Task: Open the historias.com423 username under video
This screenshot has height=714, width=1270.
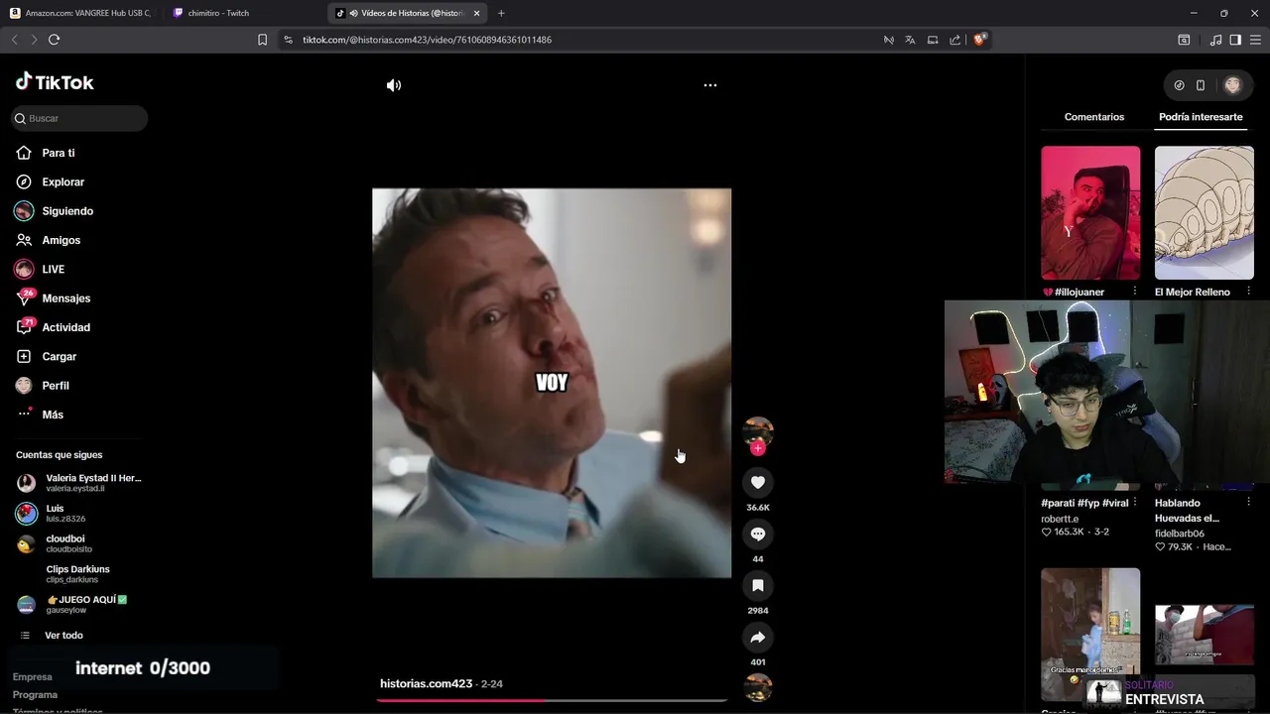Action: (426, 683)
